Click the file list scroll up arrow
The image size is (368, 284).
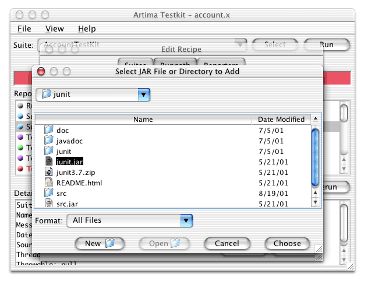(x=315, y=193)
